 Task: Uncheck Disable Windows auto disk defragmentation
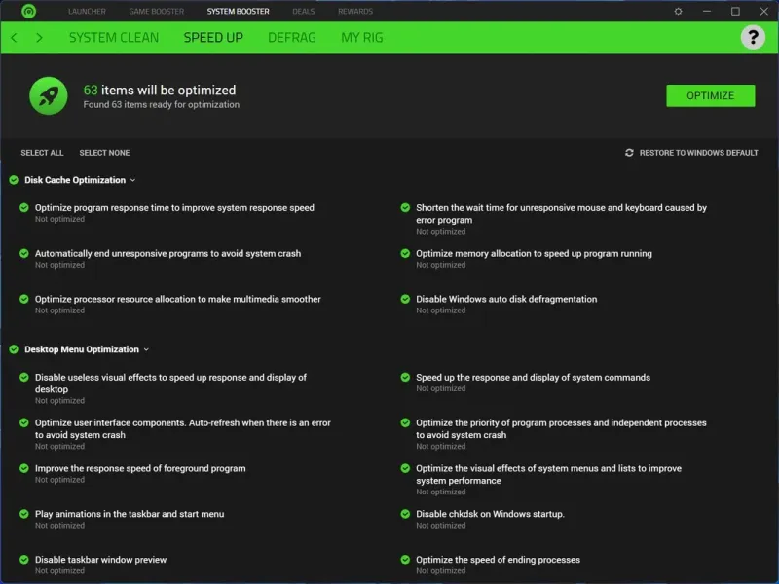click(405, 299)
